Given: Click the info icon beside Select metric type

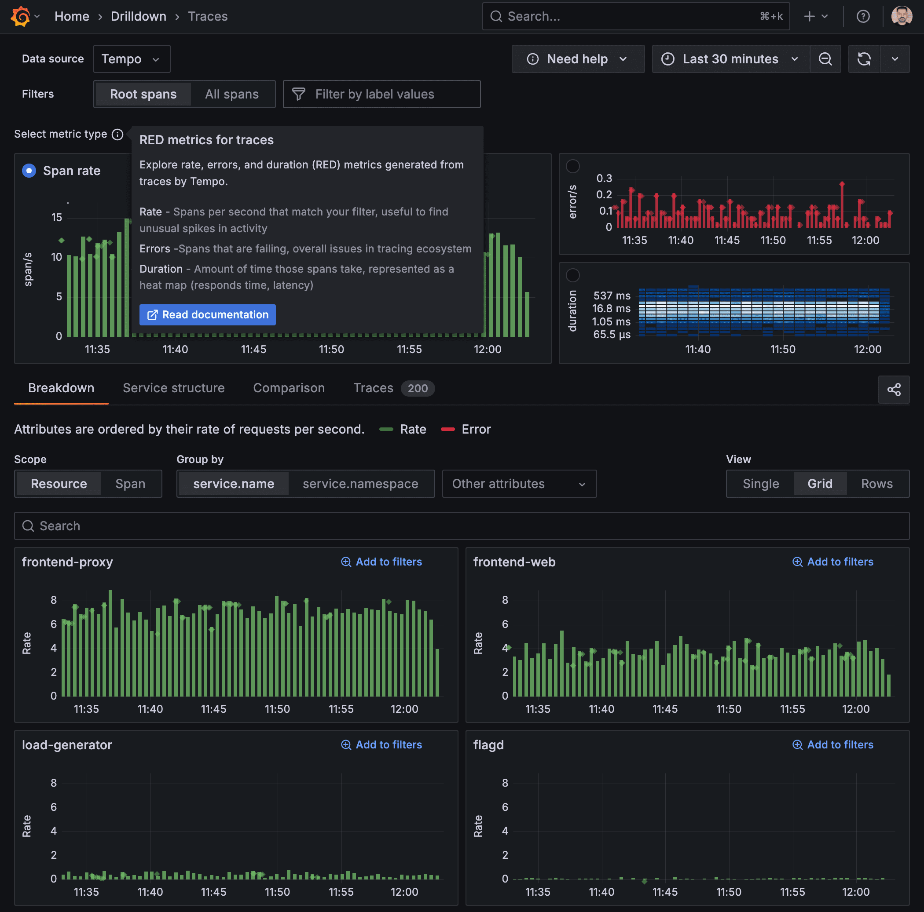Looking at the screenshot, I should tap(117, 134).
